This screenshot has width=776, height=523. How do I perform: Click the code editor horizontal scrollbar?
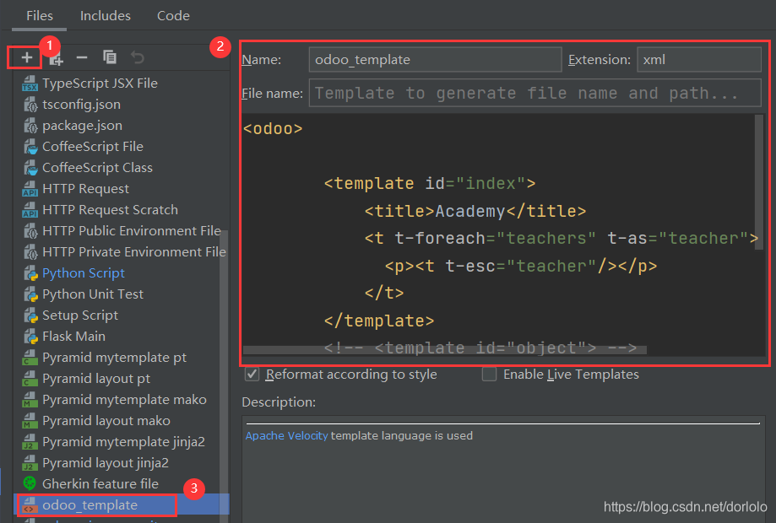444,350
